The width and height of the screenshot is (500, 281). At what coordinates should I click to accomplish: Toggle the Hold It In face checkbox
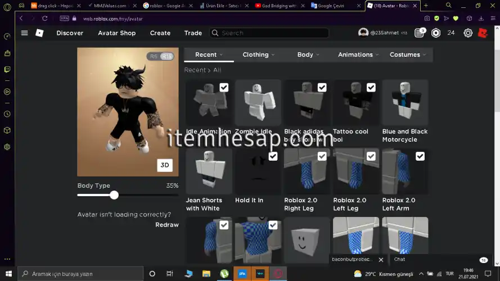tap(273, 156)
